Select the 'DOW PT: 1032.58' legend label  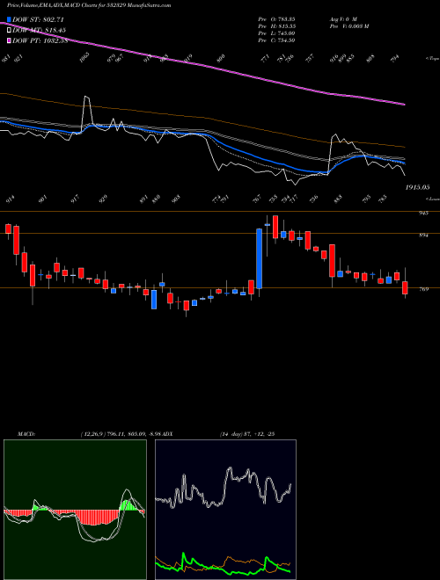40,40
